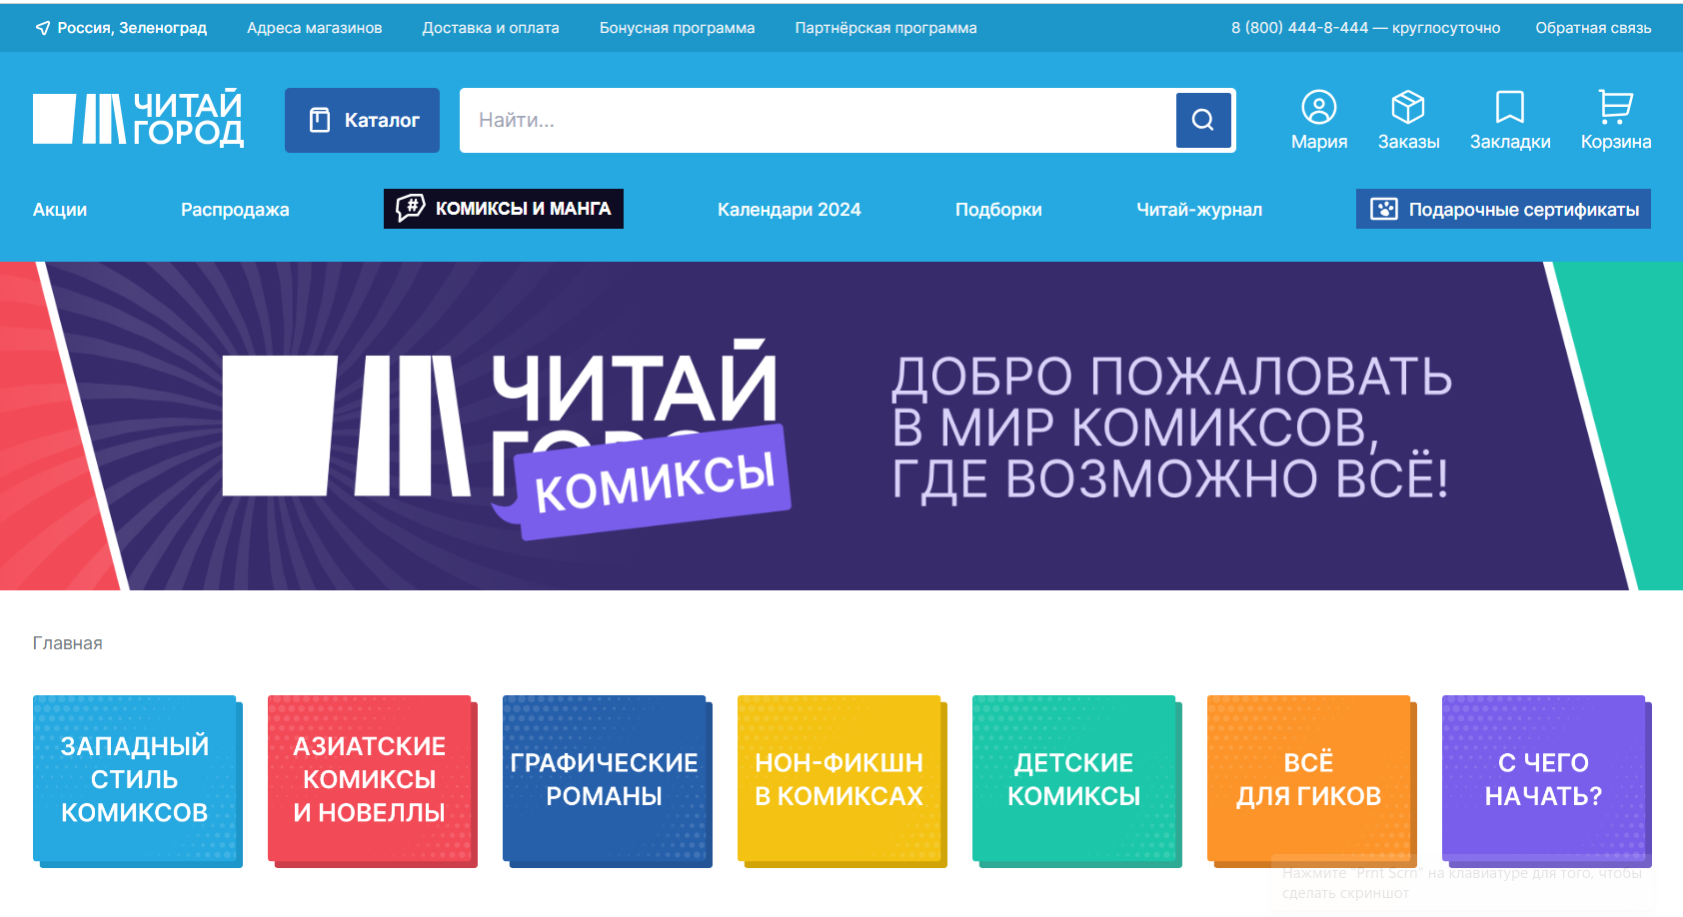Viewport: 1683px width, 917px height.
Task: Select the blue Западный стиль комиксов tile
Action: tap(135, 779)
